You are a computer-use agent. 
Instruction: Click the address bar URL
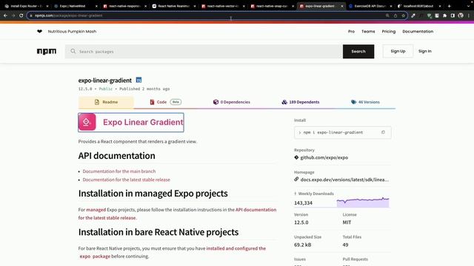69,16
